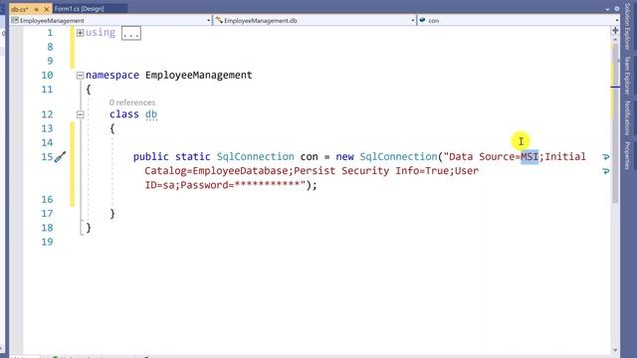Click the vertical scrollbar down arrow

click(x=615, y=350)
